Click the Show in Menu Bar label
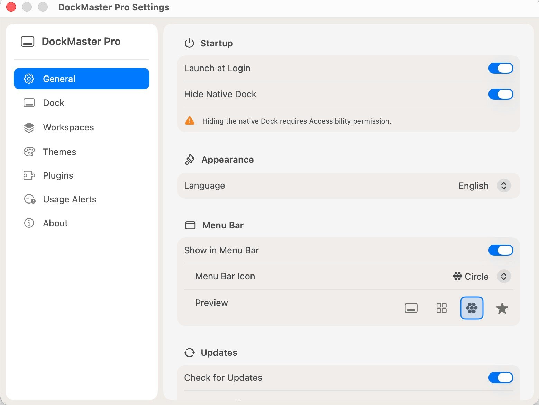Image resolution: width=539 pixels, height=405 pixels. [221, 250]
